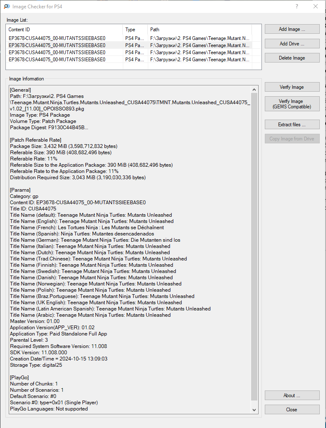Click the help question mark button
This screenshot has width=326, height=428.
(x=297, y=7)
